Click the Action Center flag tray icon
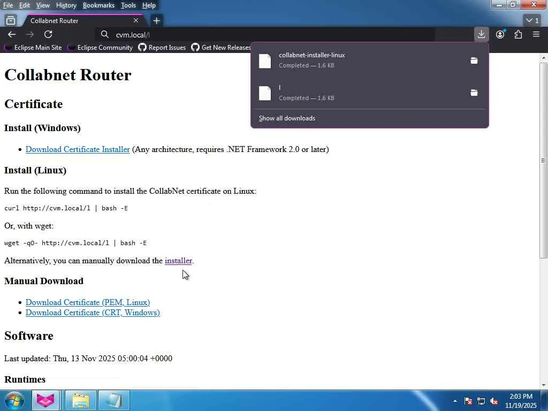Image resolution: width=548 pixels, height=411 pixels. [468, 401]
